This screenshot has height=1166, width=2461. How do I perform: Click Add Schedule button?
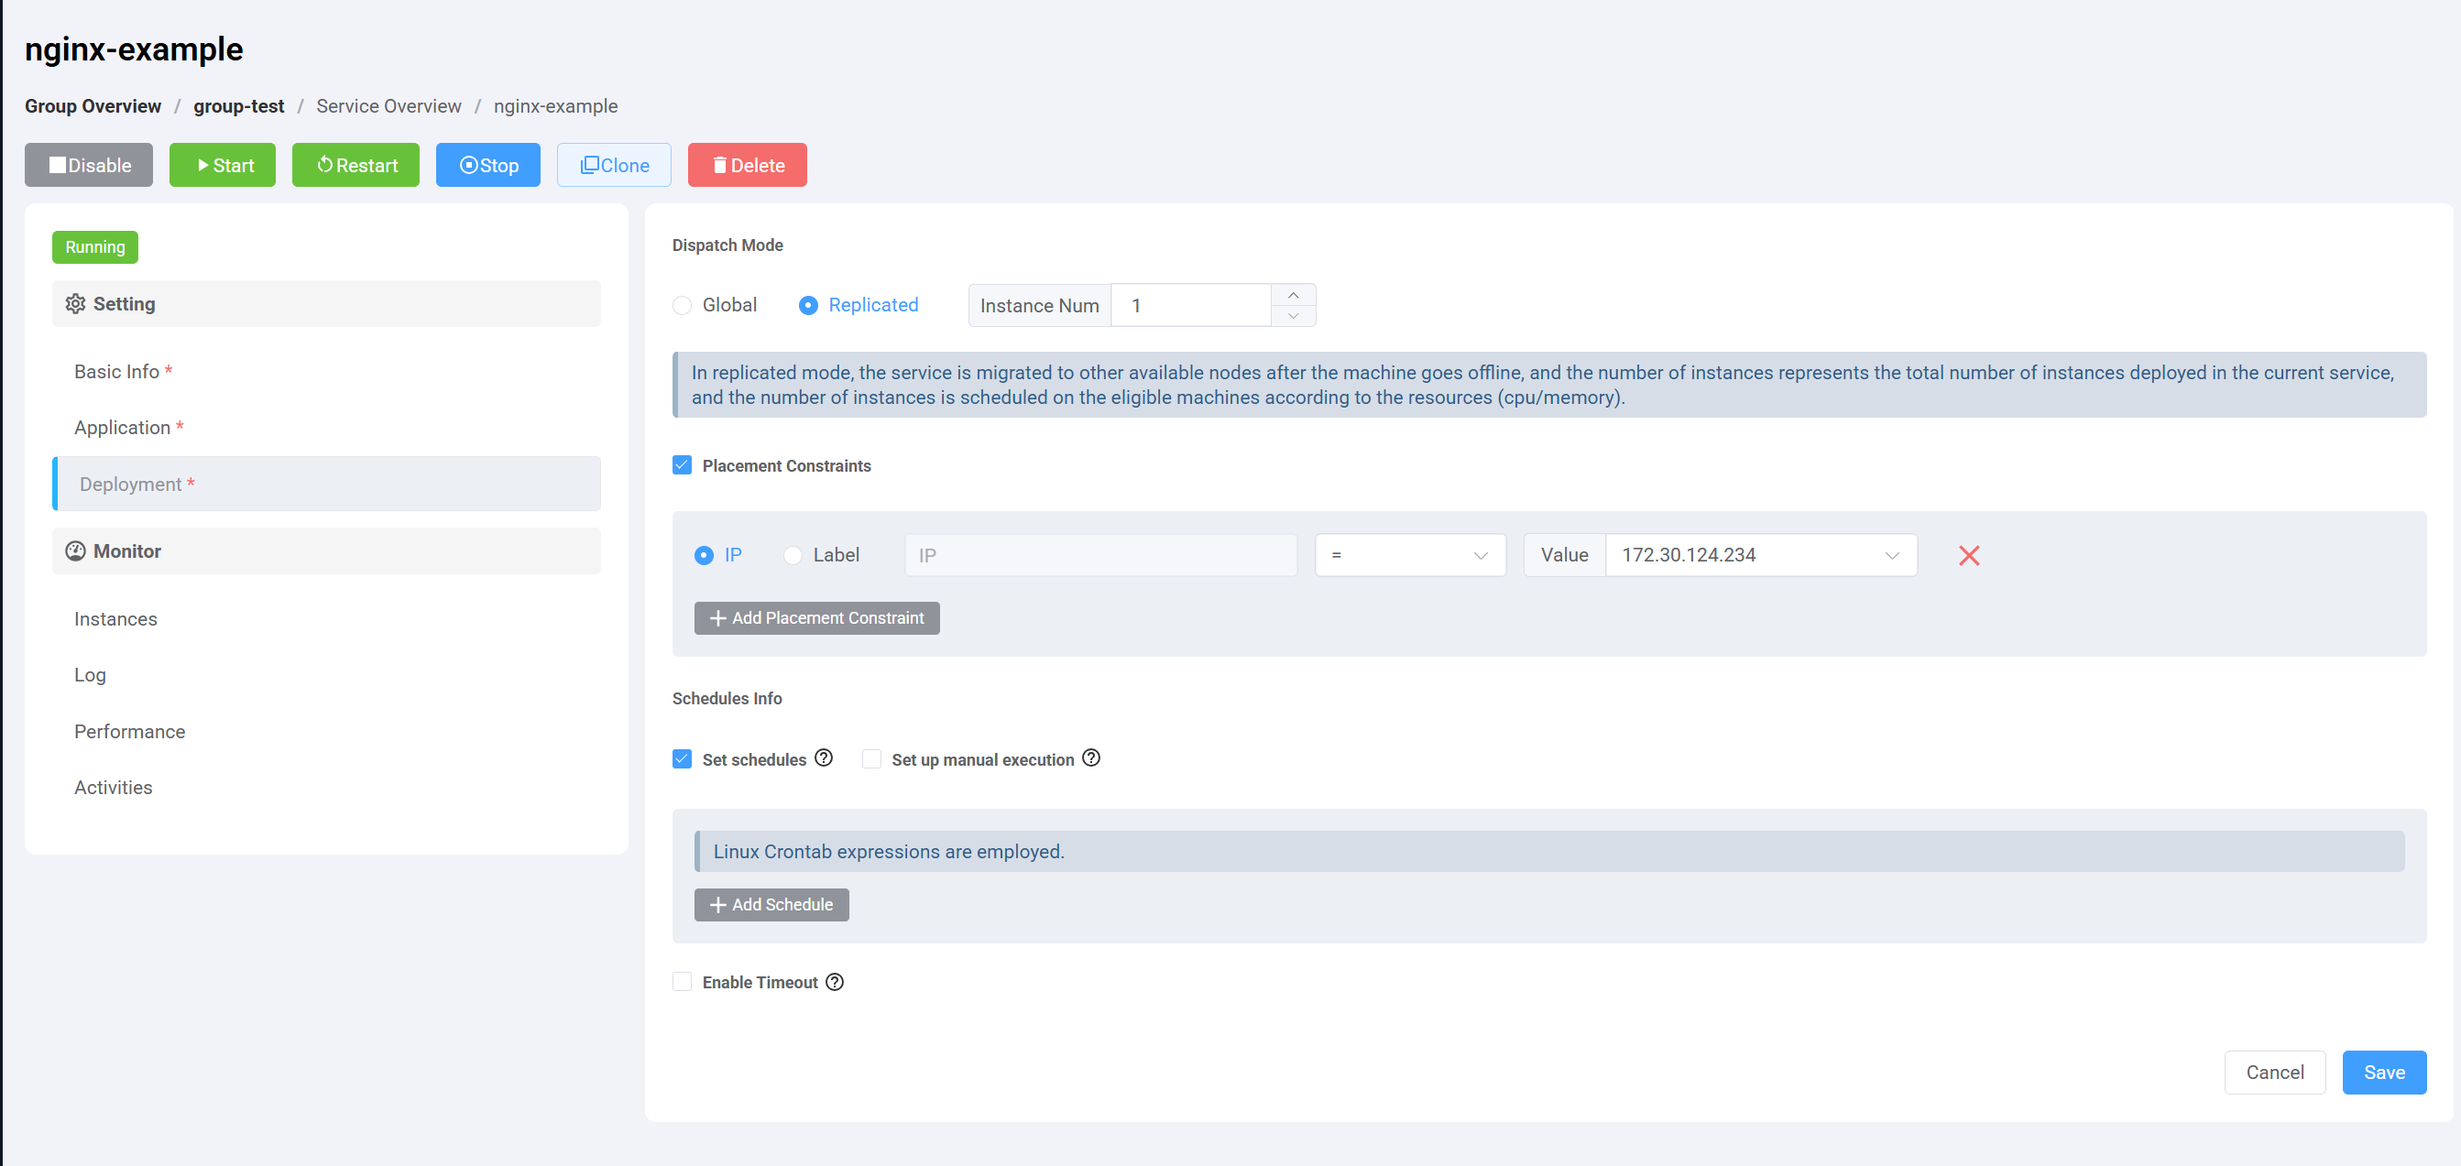click(772, 904)
